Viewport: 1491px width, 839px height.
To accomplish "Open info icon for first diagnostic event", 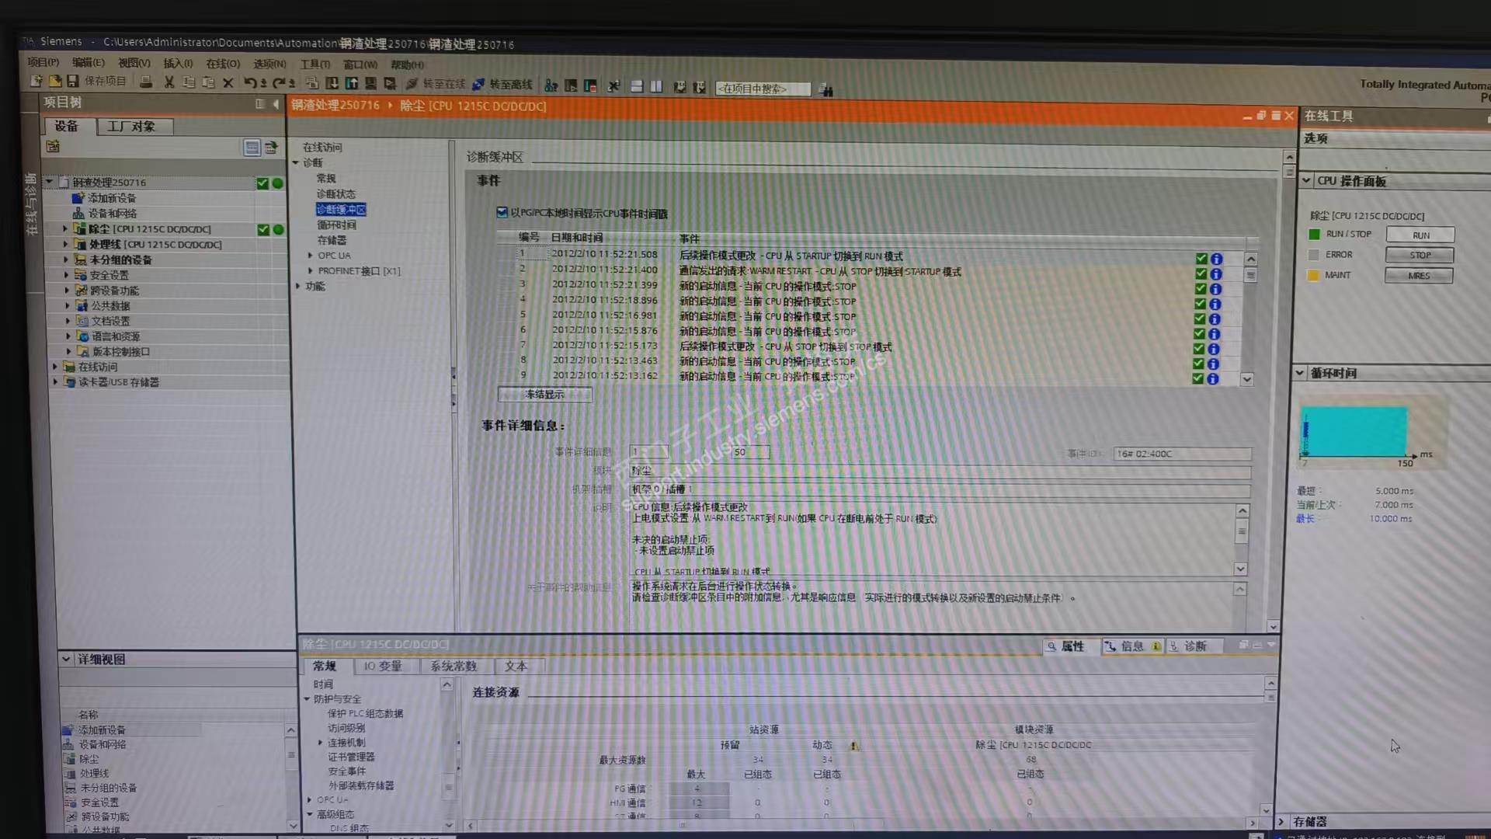I will [1216, 259].
